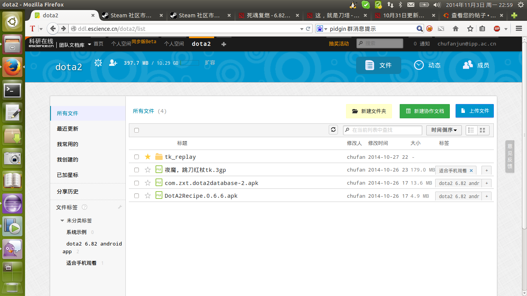The image size is (527, 296).
Task: Reload page with Firefox reload icon
Action: (x=308, y=29)
